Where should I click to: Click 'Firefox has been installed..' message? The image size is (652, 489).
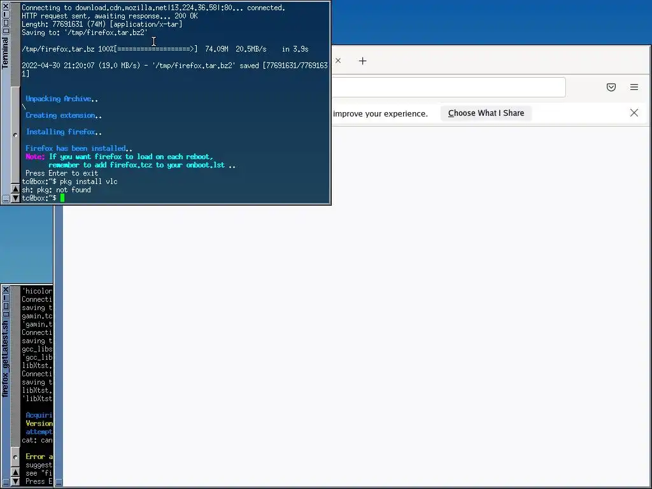(78, 148)
